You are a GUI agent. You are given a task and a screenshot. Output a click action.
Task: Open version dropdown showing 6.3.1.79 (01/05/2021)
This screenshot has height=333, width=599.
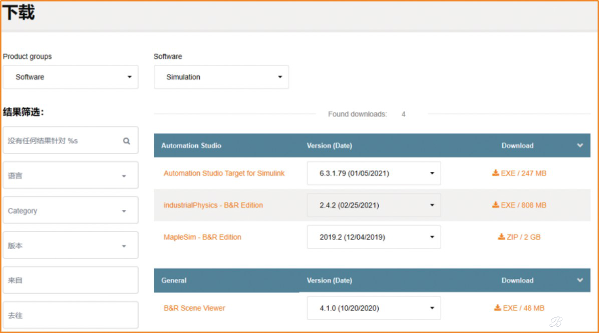[374, 173]
